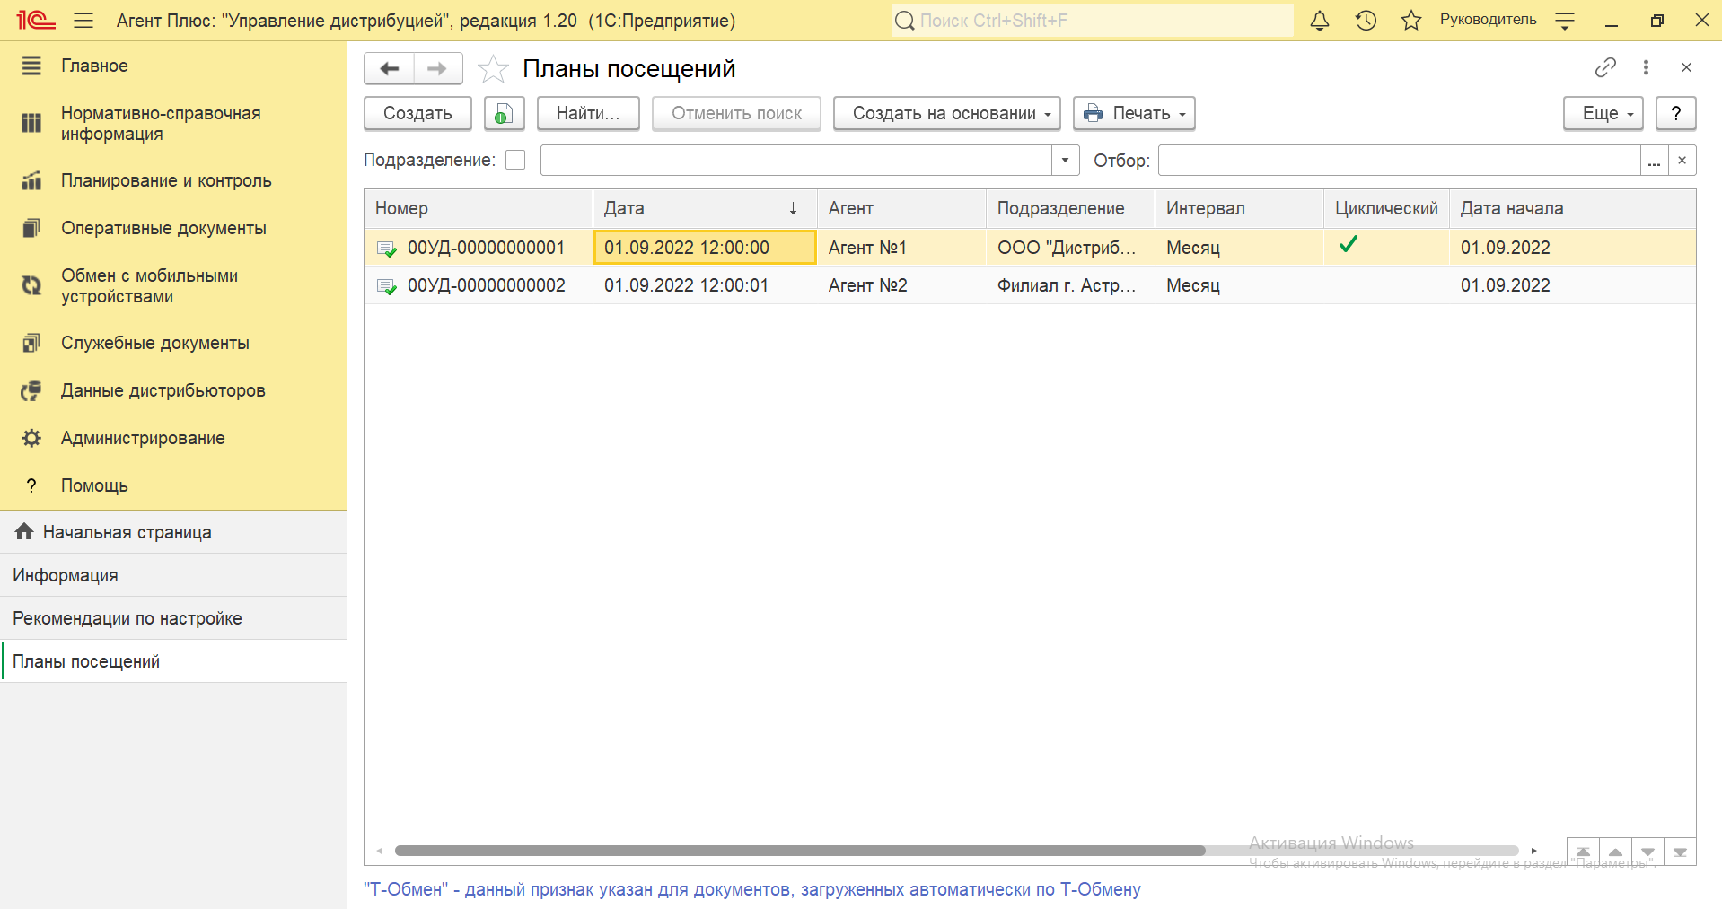
Task: Click the Циклический checkmark of first row
Action: (1348, 244)
